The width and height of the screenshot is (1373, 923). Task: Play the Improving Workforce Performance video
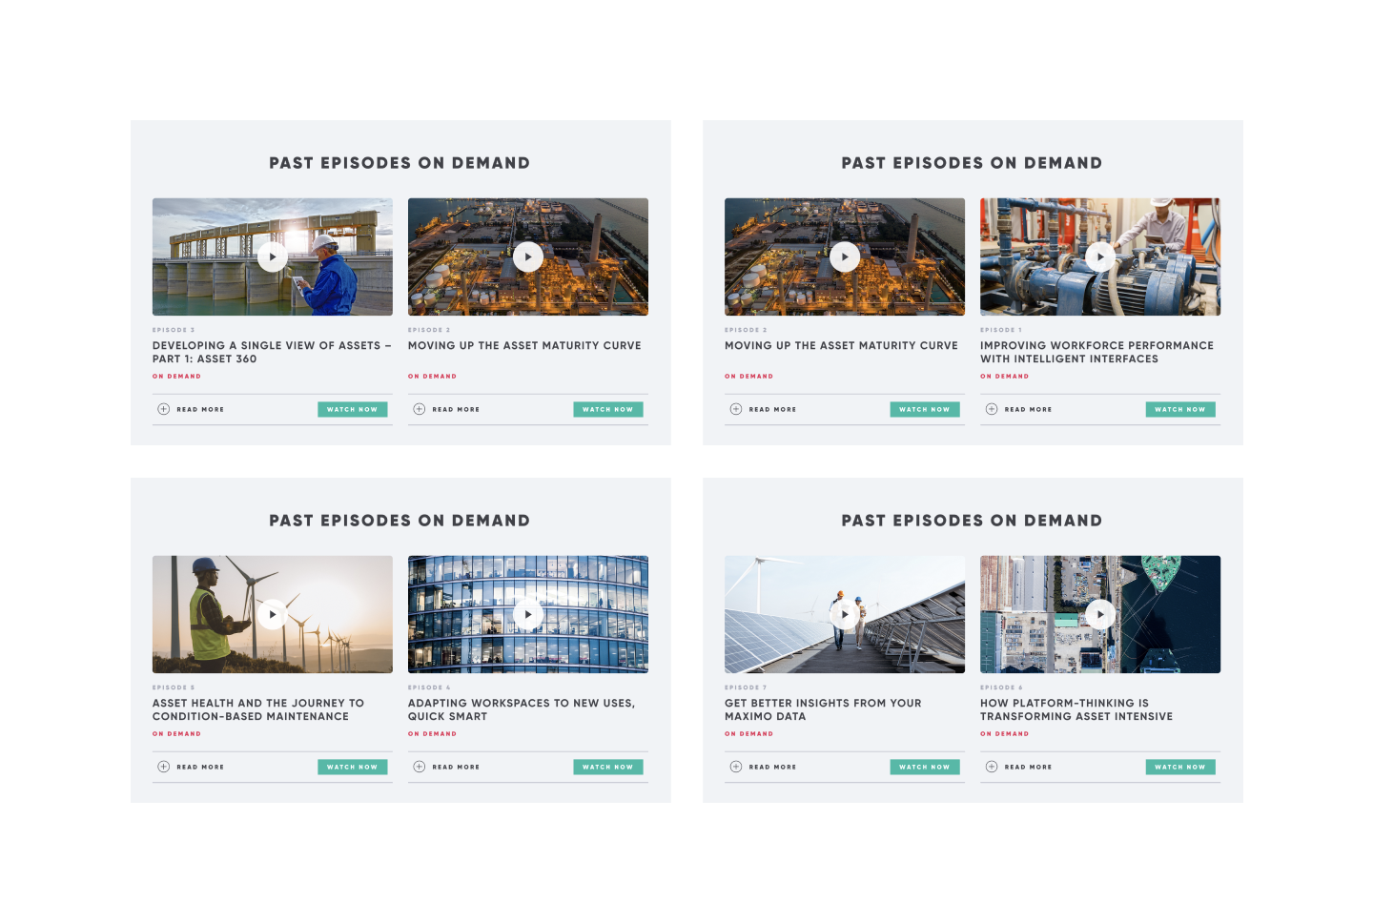[x=1100, y=256]
